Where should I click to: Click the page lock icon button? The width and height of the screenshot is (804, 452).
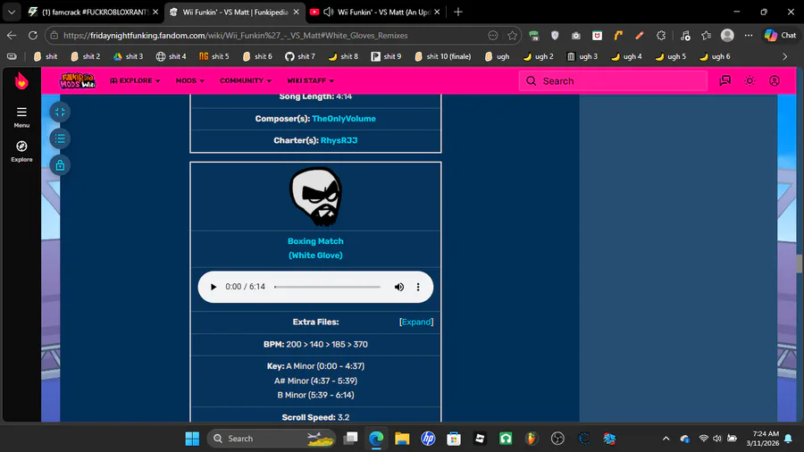point(60,165)
